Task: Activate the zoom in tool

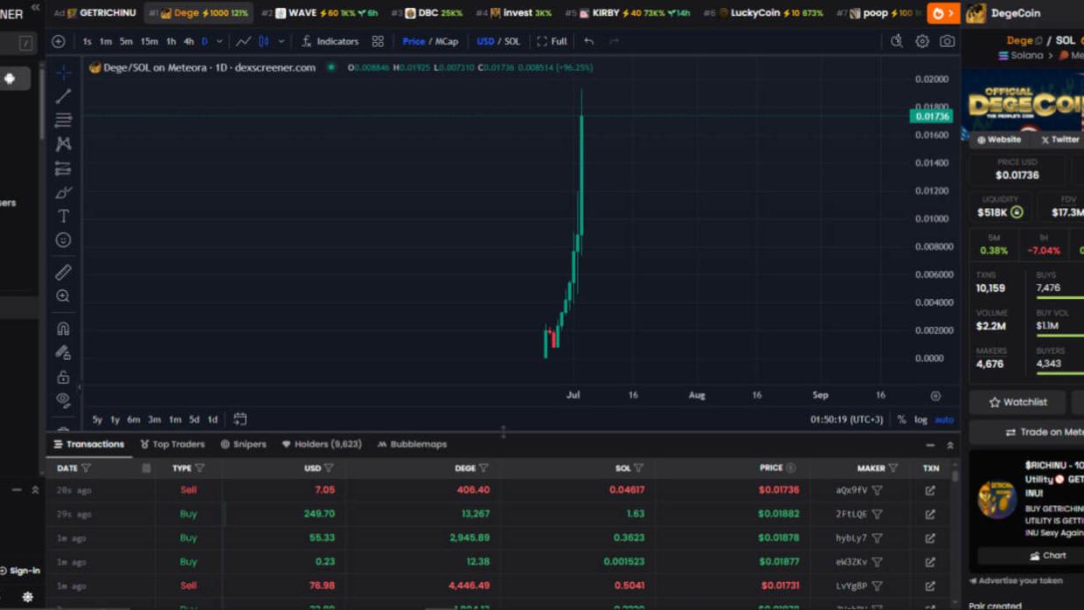Action: (x=63, y=296)
